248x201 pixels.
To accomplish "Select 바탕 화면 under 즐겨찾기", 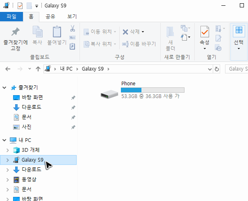I will 32,97.
